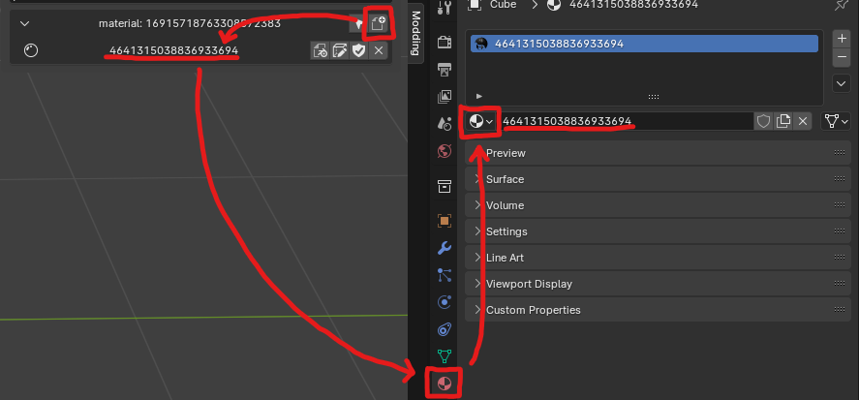Viewport: 859px width, 400px height.
Task: Click the Preview panel drag grip
Action: 839,153
